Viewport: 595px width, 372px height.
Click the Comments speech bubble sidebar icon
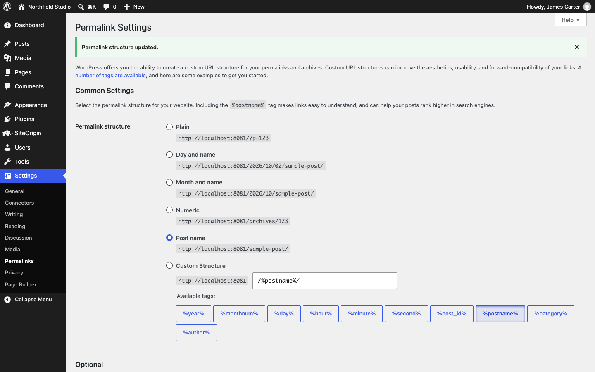(7, 86)
